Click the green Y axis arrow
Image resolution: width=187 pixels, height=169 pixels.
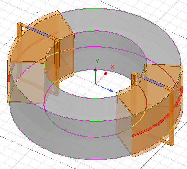(x=95, y=76)
